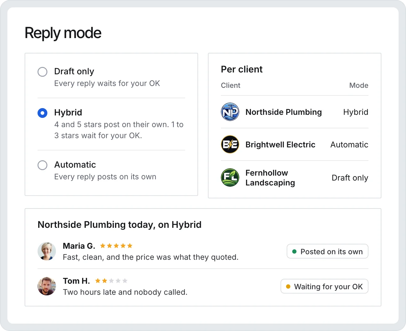This screenshot has width=406, height=331.
Task: Click the Brightwell Electric logo icon
Action: coord(230,144)
